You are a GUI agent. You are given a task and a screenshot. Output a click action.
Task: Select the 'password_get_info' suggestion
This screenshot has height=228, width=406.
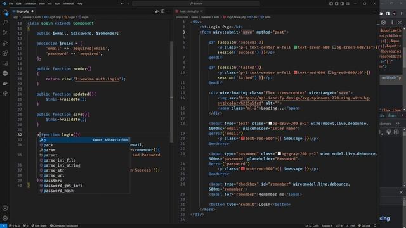[84, 186]
